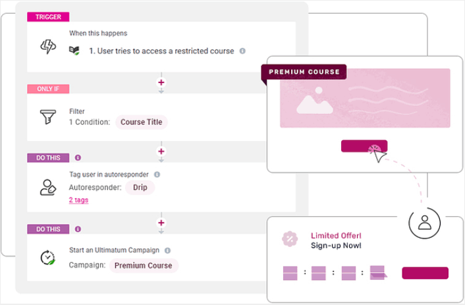This screenshot has width=465, height=305.
Task: Click the trigger lightning bolt icon
Action: click(x=49, y=45)
